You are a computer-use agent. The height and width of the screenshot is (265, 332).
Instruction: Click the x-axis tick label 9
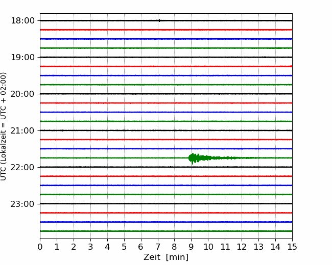[x=192, y=247]
